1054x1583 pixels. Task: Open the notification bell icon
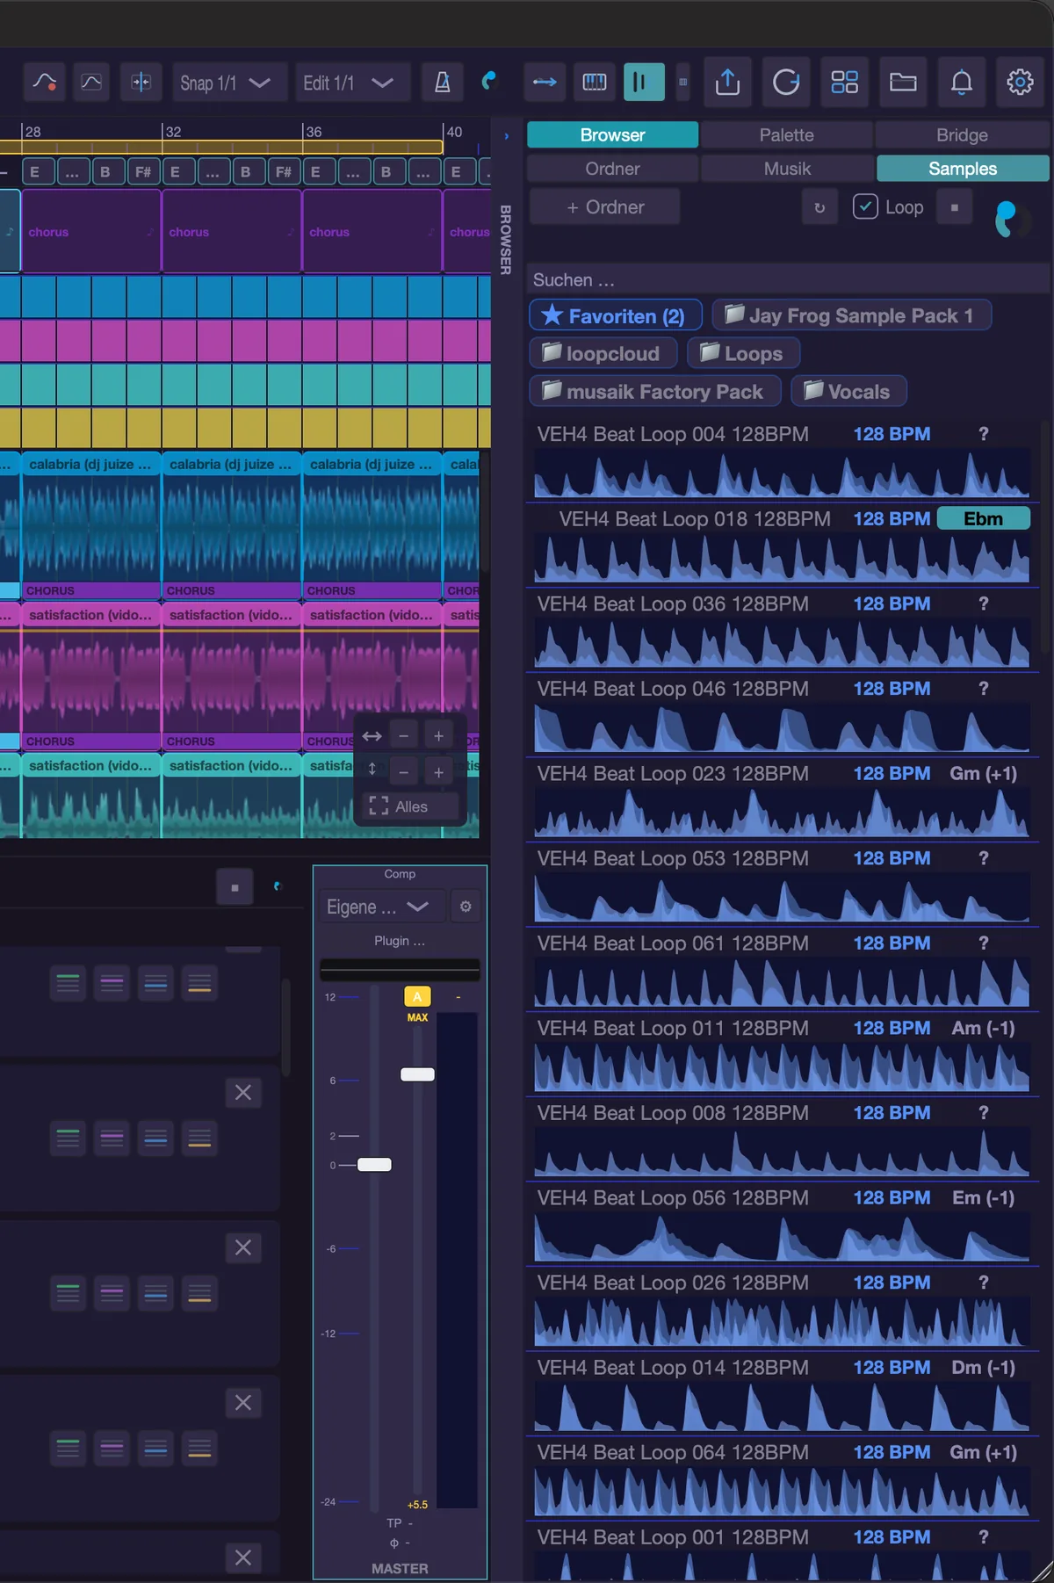pos(962,83)
